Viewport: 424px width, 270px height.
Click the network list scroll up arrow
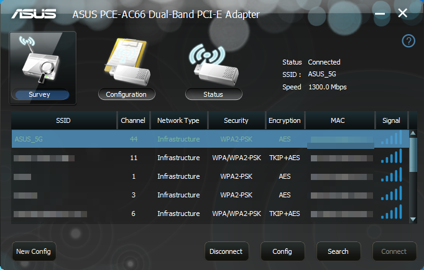pyautogui.click(x=413, y=133)
